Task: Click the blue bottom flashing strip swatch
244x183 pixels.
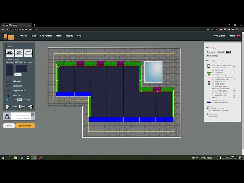Action: 209,103
